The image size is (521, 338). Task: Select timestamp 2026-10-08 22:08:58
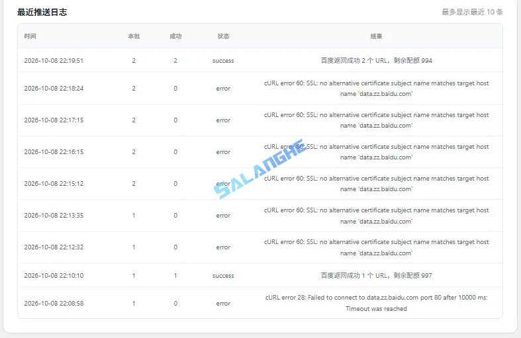[x=54, y=304]
